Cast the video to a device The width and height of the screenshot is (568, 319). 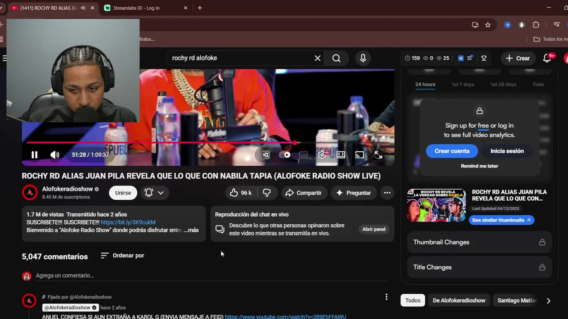pyautogui.click(x=359, y=155)
